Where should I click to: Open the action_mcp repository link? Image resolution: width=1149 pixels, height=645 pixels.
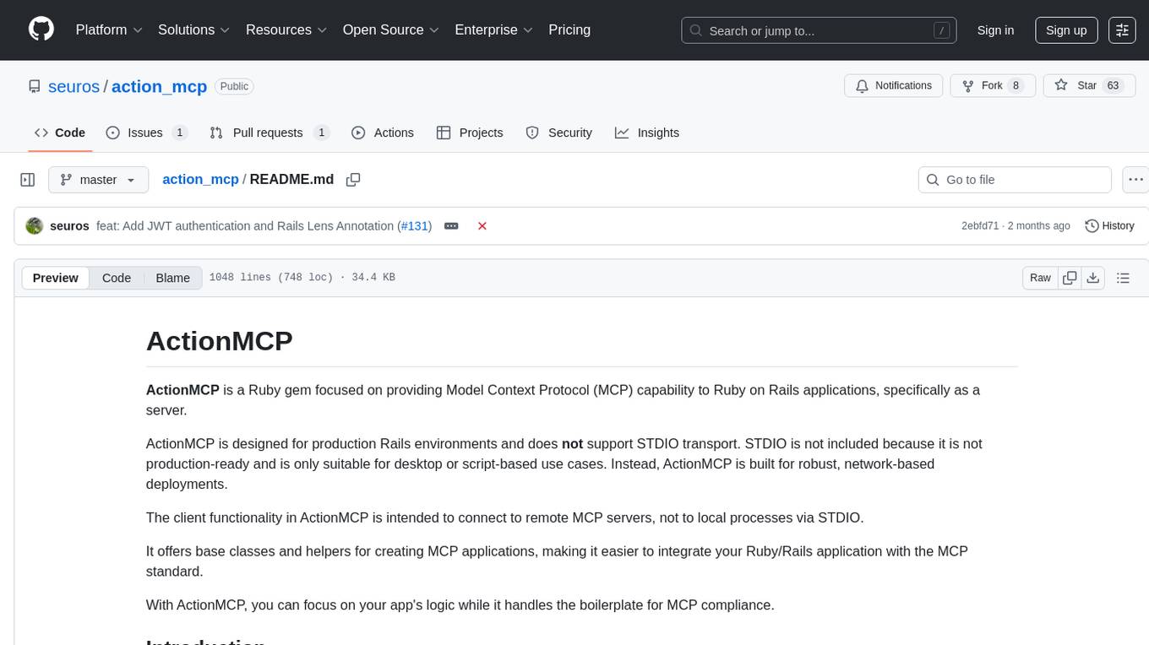click(159, 86)
